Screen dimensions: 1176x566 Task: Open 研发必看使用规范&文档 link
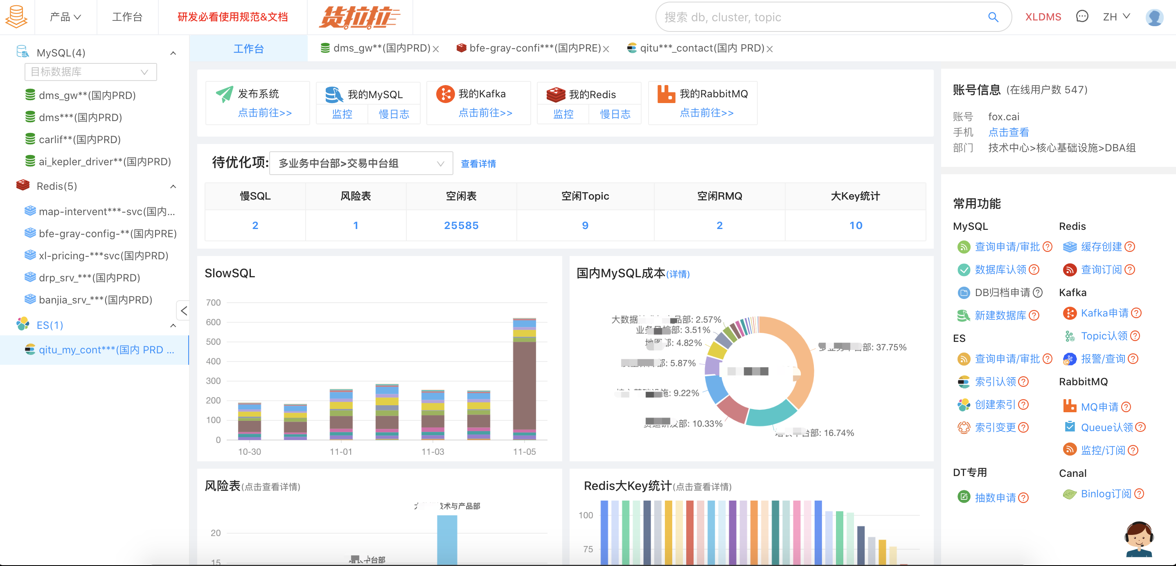(x=233, y=17)
